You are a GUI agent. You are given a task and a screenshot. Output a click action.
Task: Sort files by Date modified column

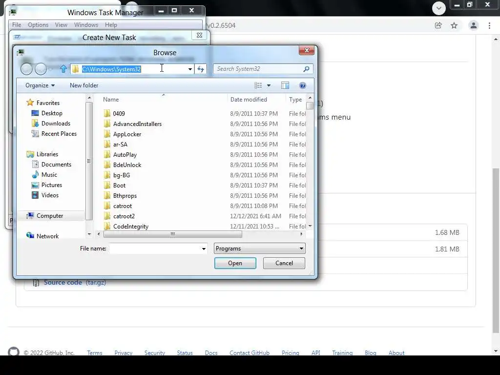coord(249,100)
